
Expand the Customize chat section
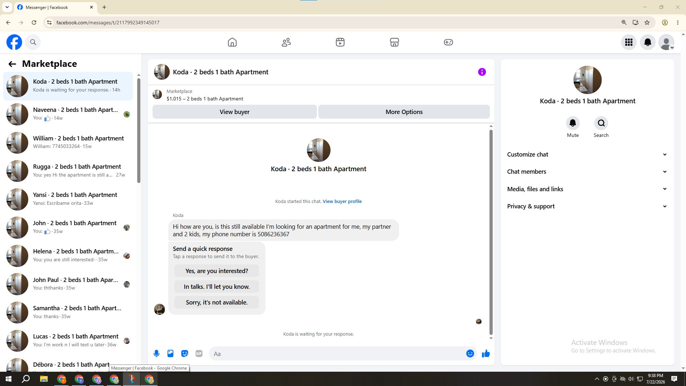(x=587, y=154)
